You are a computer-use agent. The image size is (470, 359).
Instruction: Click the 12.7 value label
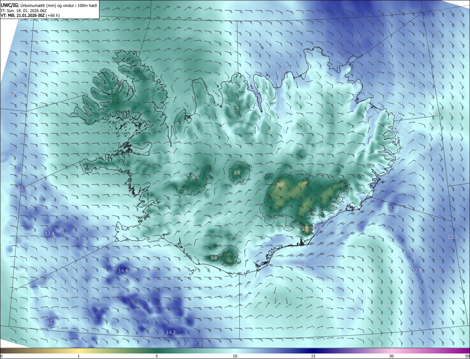click(416, 271)
